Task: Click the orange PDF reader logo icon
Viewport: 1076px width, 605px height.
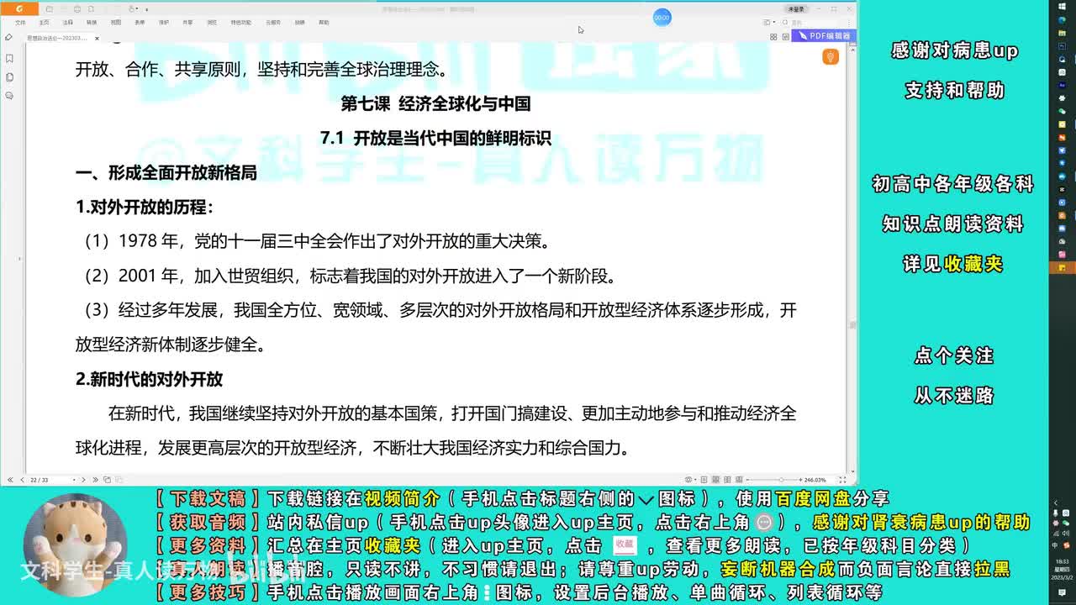Action: click(x=18, y=9)
